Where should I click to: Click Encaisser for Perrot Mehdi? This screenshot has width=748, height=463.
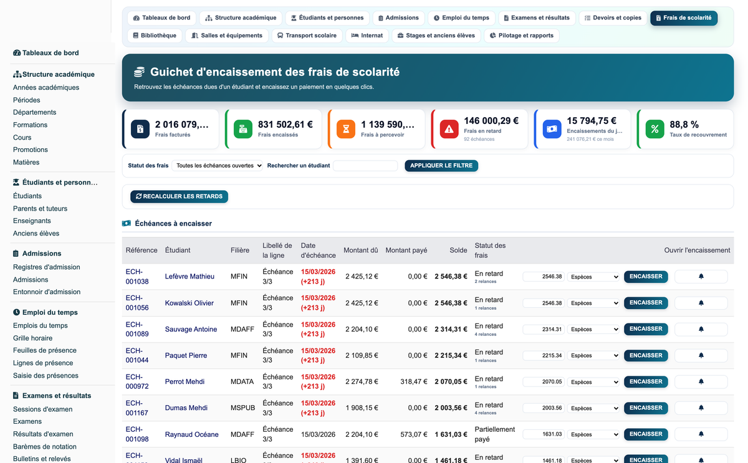[646, 381]
